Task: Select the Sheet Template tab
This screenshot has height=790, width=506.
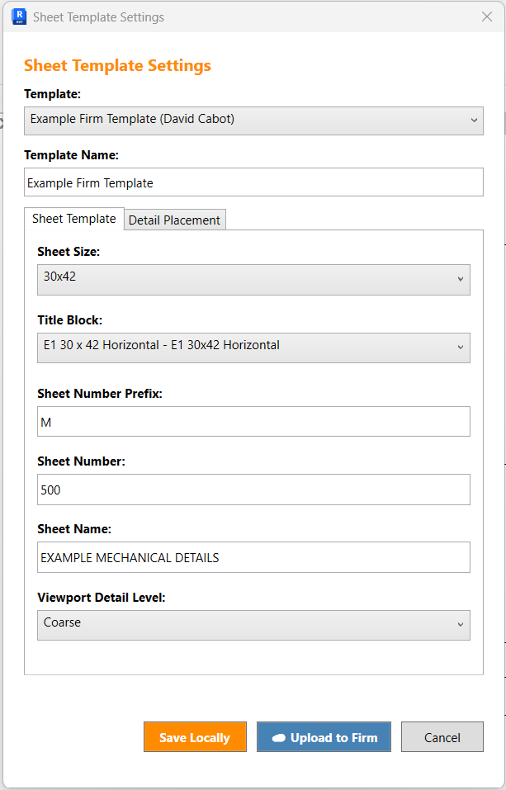Action: point(74,219)
